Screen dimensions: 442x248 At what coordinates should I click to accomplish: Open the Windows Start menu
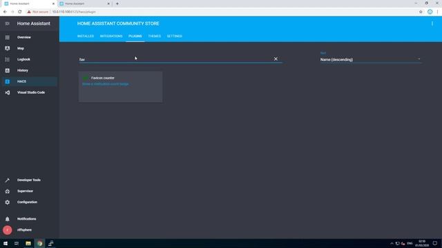tap(6, 243)
